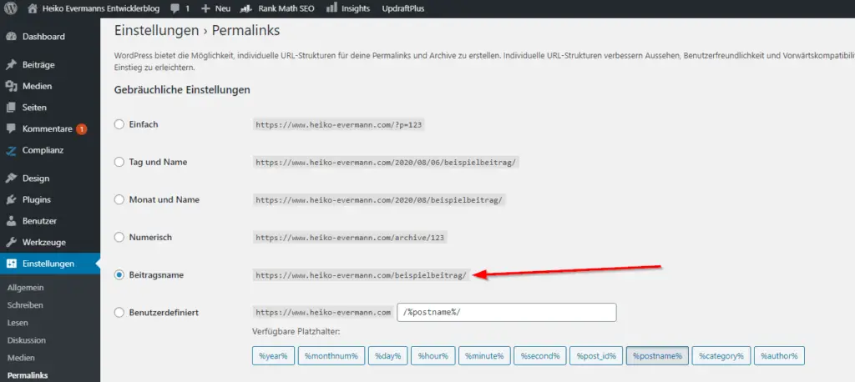Click the Complianz logo icon
Image resolution: width=855 pixels, height=382 pixels.
[12, 150]
